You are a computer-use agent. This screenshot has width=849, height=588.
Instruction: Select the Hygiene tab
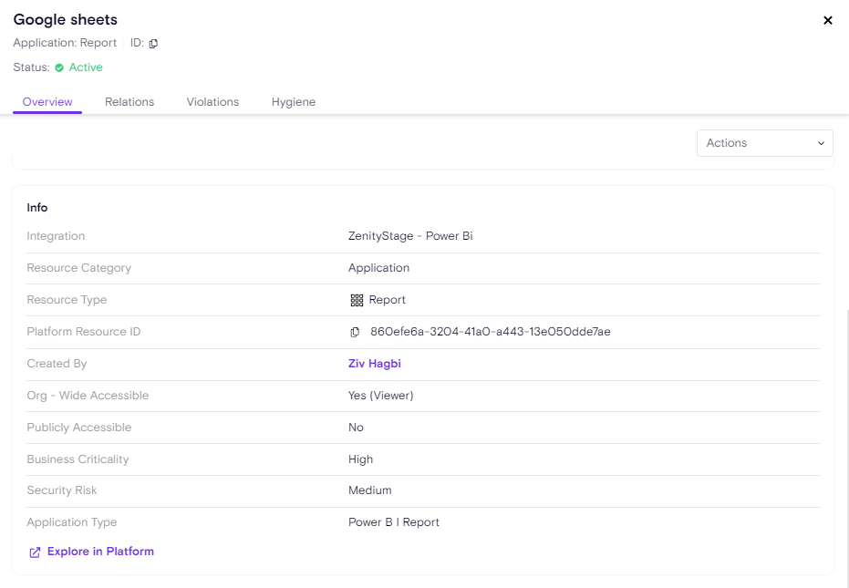[294, 102]
